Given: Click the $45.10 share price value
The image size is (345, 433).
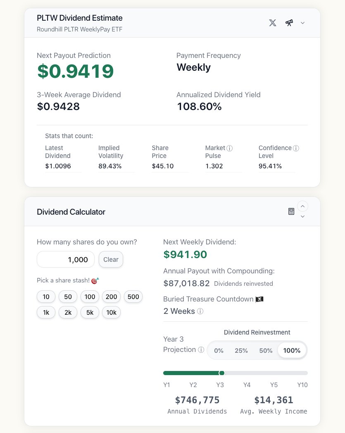Looking at the screenshot, I should 163,166.
